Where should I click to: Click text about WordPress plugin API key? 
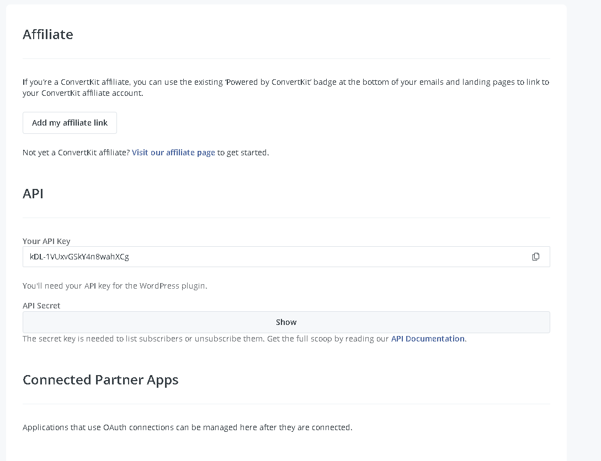coord(115,286)
